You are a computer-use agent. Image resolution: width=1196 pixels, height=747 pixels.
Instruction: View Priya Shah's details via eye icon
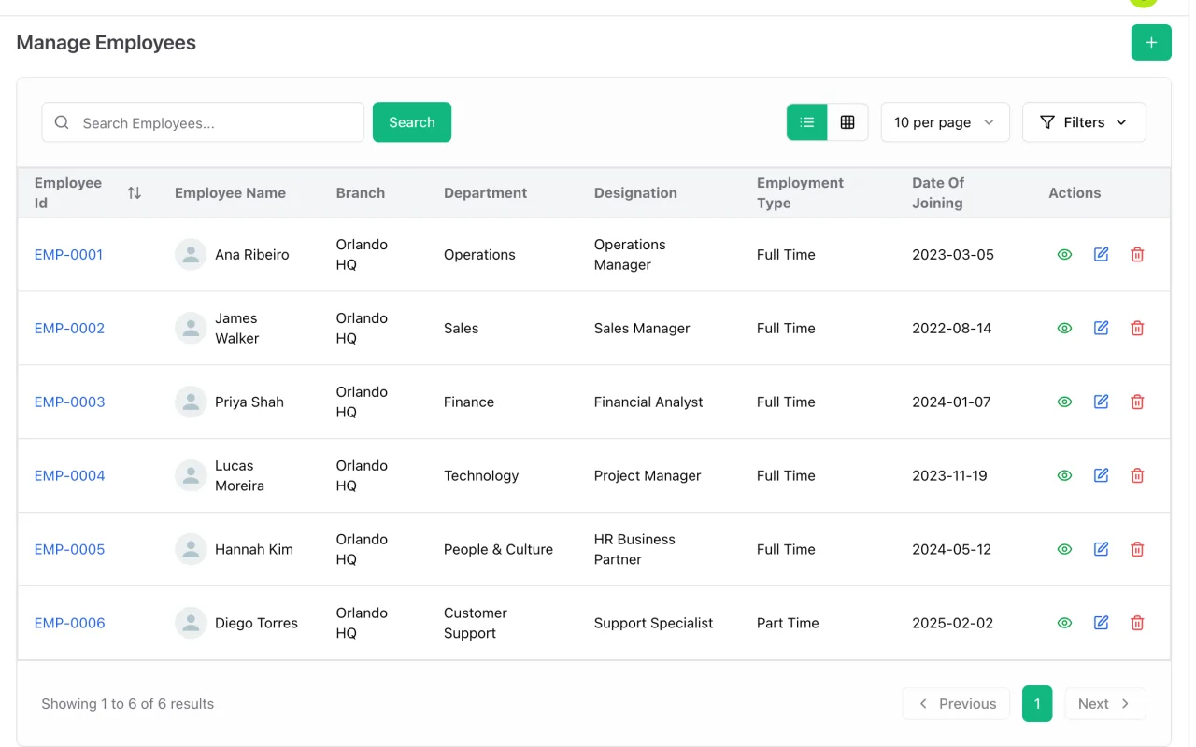point(1064,402)
